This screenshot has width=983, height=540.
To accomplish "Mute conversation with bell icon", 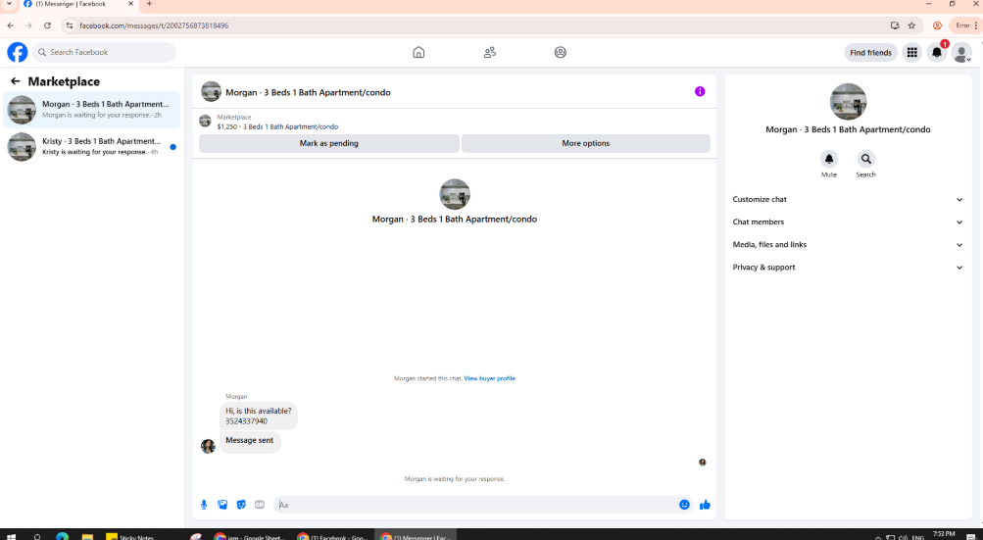I will click(x=829, y=159).
